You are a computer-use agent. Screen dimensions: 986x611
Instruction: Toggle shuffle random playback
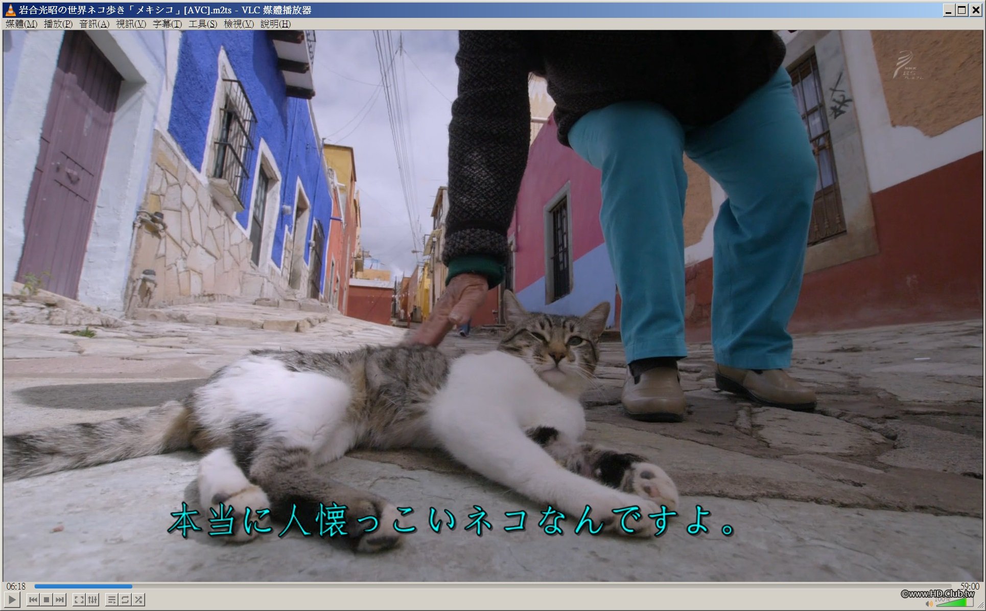138,600
